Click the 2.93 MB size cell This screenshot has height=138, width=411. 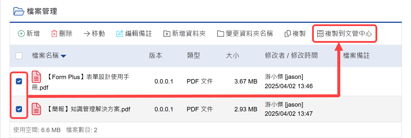246,109
